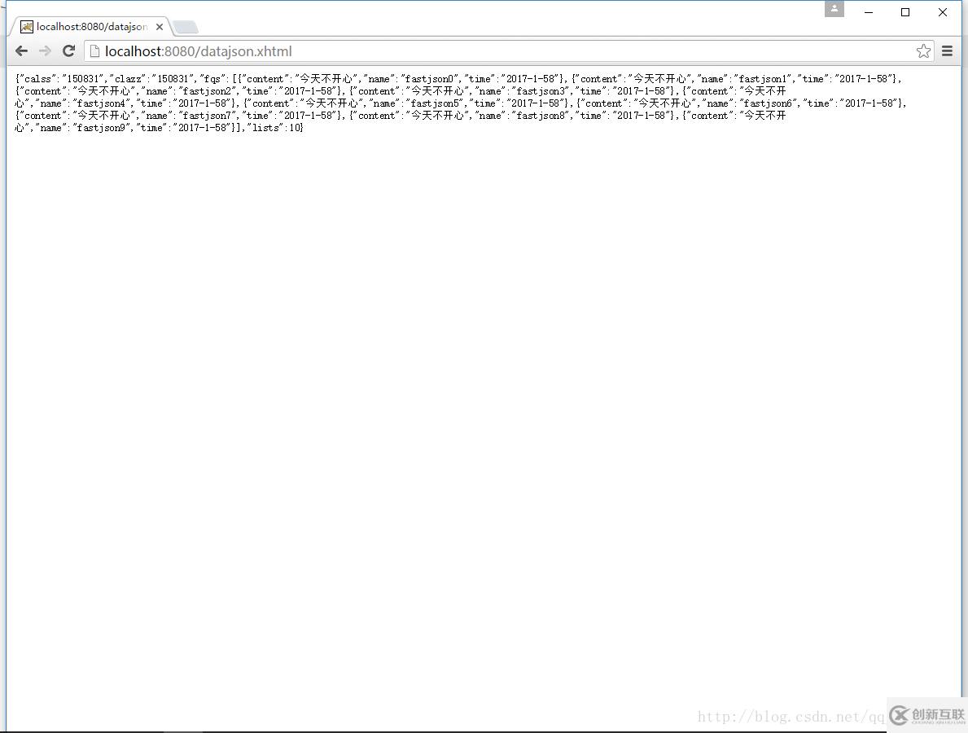Close the localhost:8080/datajson tab

tap(160, 27)
